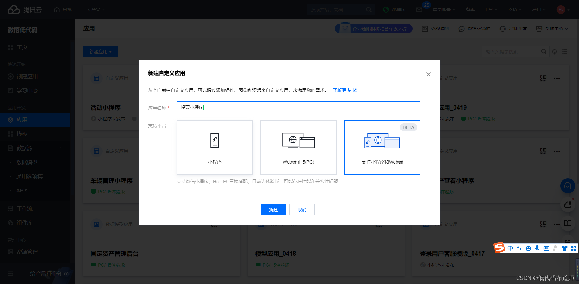
Task: Open more options for 查看小程序 card
Action: click(557, 151)
